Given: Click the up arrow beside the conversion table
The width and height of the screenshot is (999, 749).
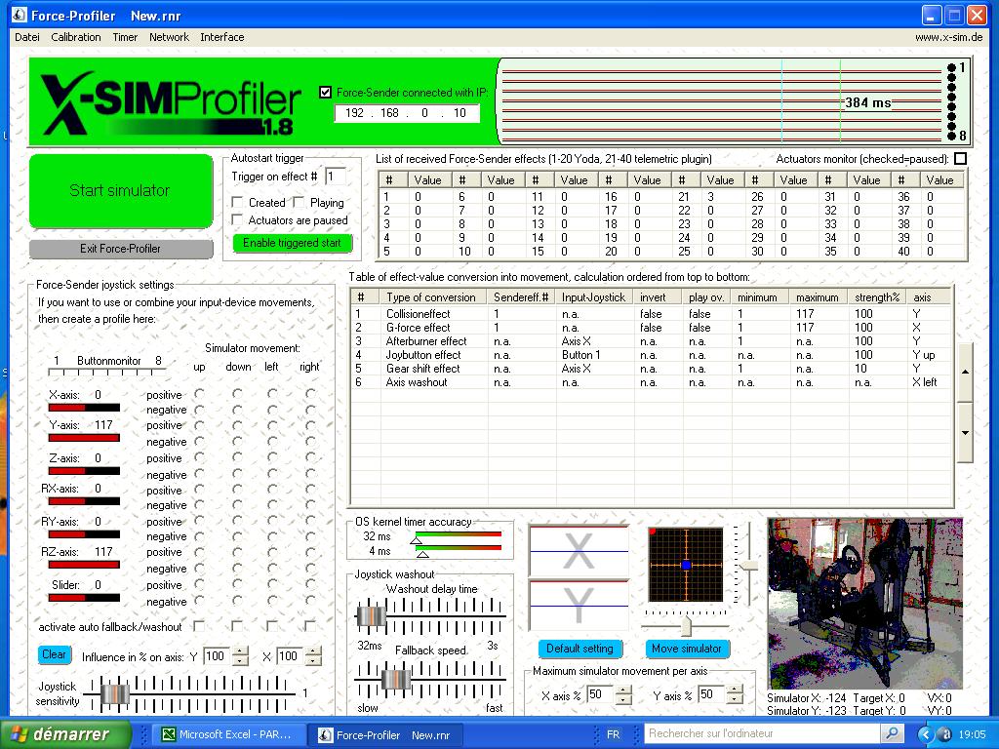Looking at the screenshot, I should coord(965,373).
